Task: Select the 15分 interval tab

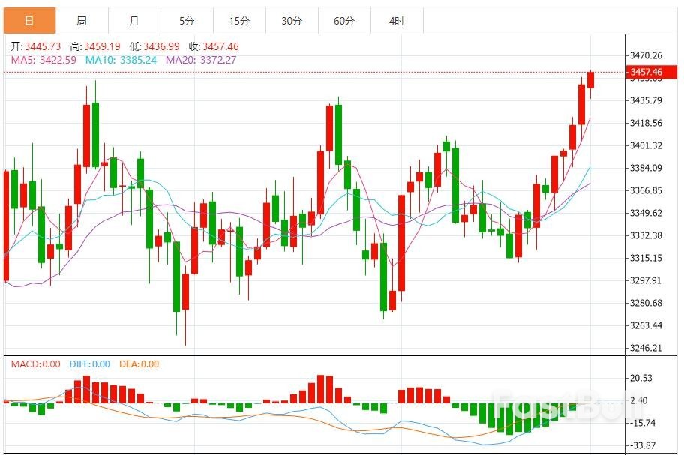Action: coord(239,21)
